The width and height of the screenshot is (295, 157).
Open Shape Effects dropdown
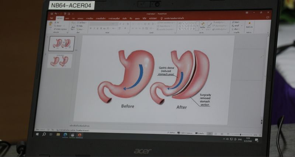click(x=220, y=29)
